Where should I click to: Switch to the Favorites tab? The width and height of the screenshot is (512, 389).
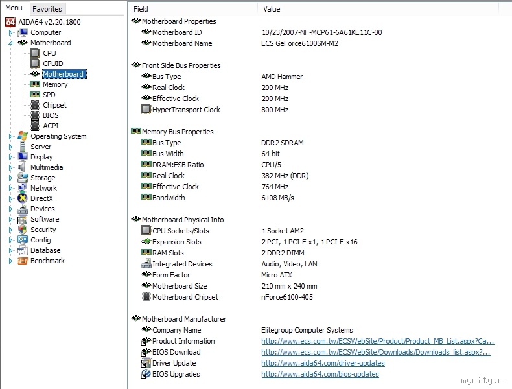[47, 9]
